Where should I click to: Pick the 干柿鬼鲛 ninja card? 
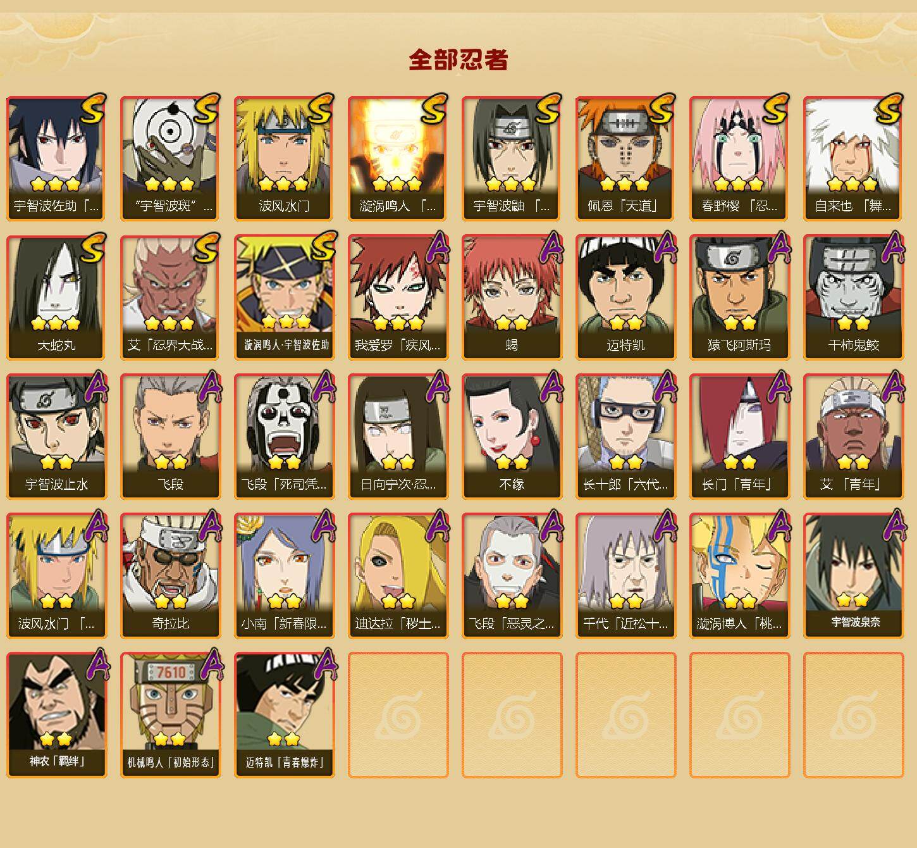(853, 297)
